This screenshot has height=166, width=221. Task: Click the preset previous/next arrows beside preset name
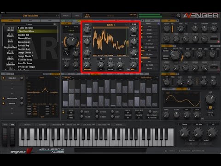click(57, 16)
